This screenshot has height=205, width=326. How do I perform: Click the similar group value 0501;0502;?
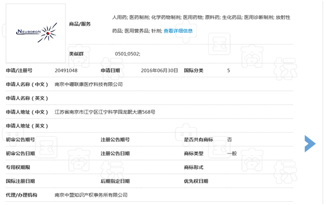(x=128, y=54)
